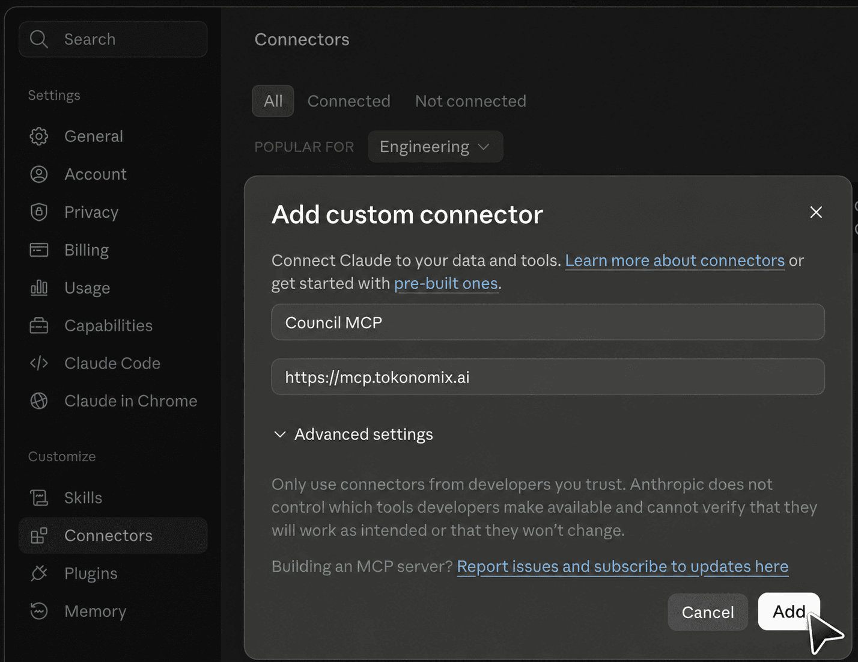
Task: Click the Privacy shield icon
Action: click(39, 212)
